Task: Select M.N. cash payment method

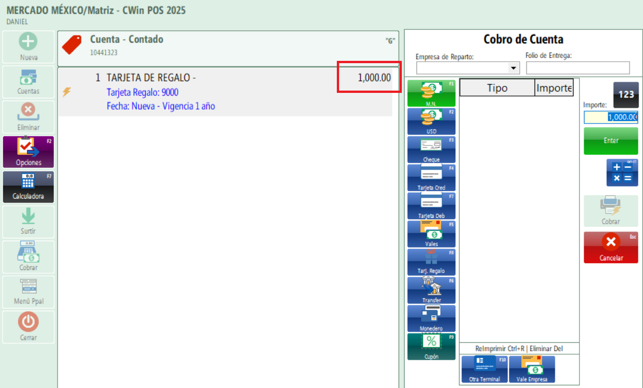Action: click(431, 94)
